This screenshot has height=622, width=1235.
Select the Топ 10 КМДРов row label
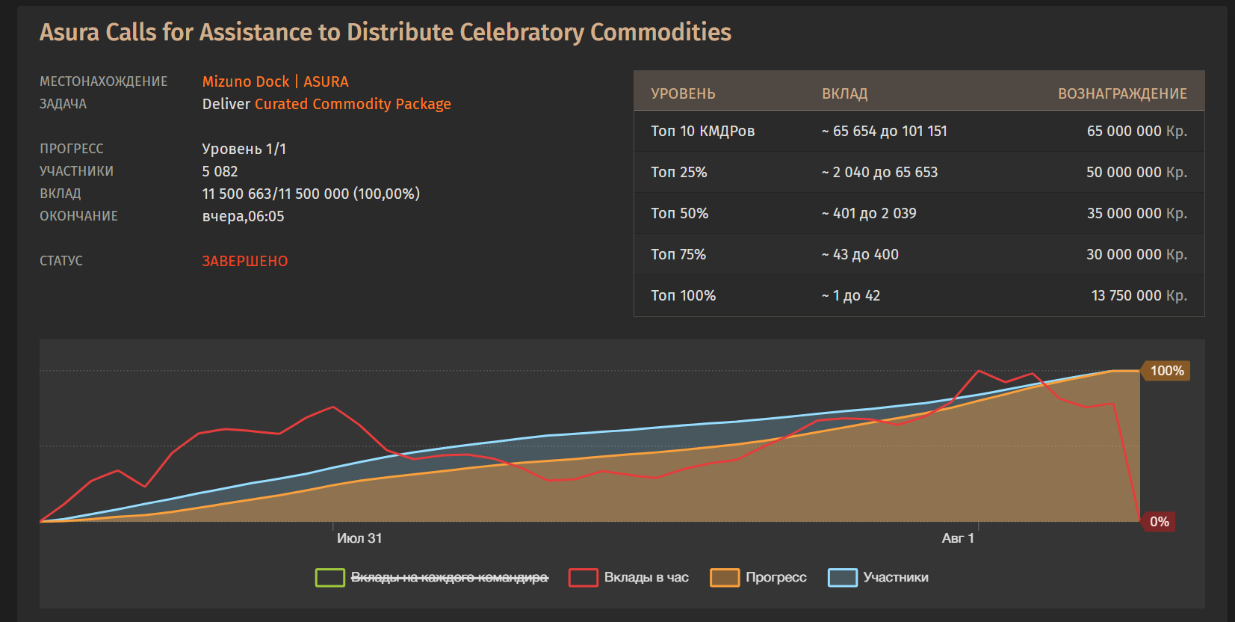point(702,131)
